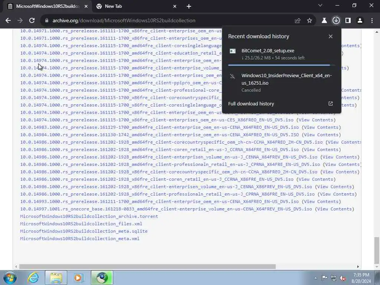Toggle the downloads toolbar icon

(x=336, y=21)
